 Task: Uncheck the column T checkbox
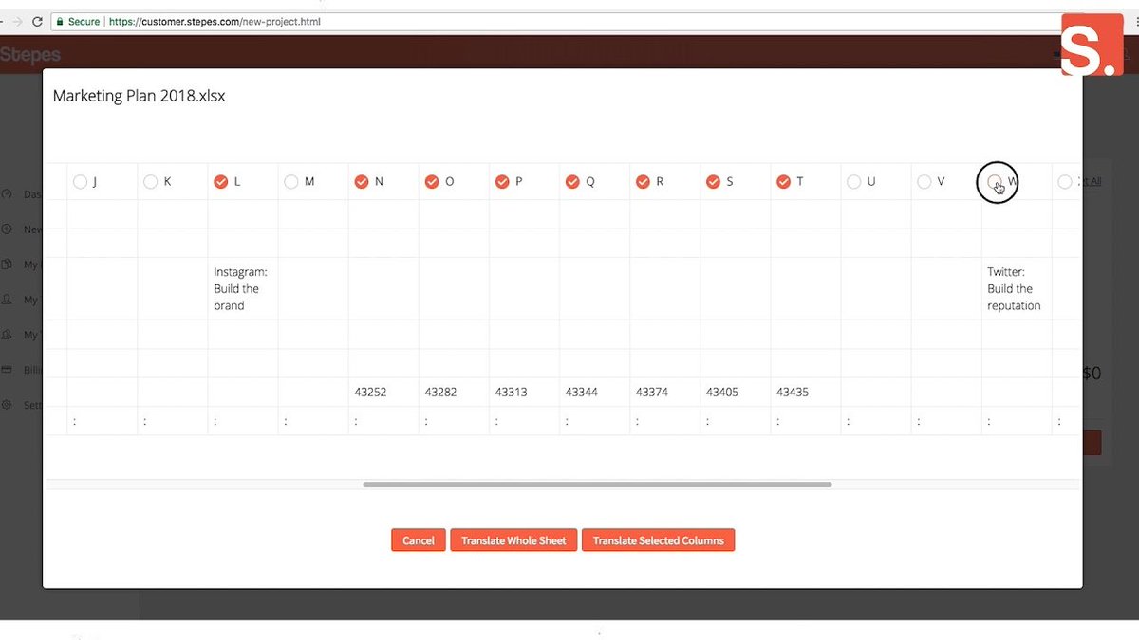click(x=783, y=182)
